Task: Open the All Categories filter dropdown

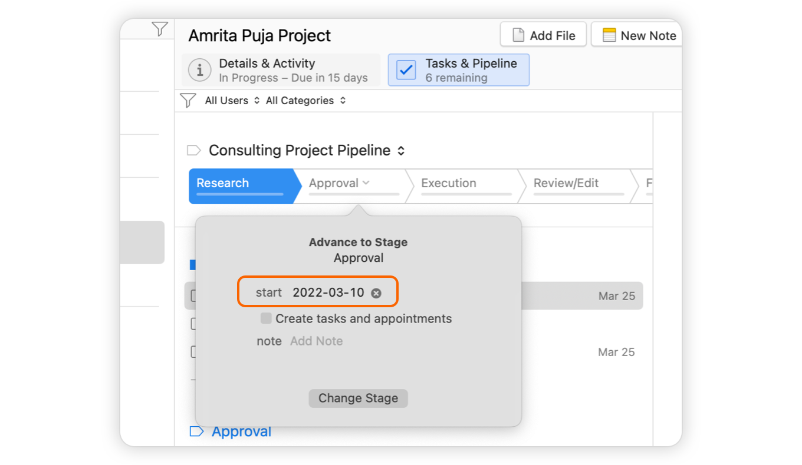Action: coord(305,101)
